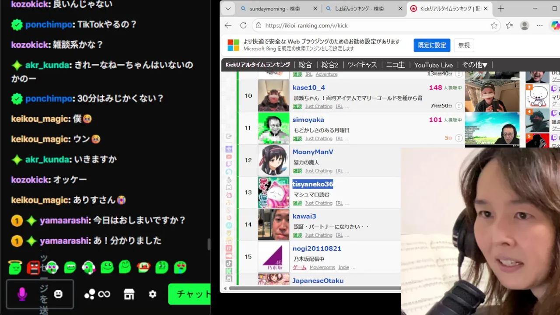Click the browser address bar URL
The height and width of the screenshot is (315, 560).
click(x=306, y=25)
